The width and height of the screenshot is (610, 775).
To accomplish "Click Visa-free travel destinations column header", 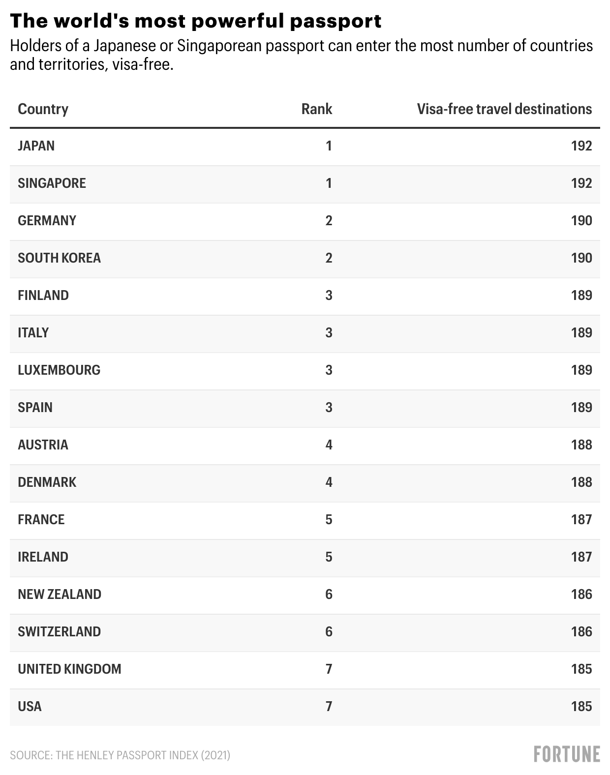I will point(504,109).
